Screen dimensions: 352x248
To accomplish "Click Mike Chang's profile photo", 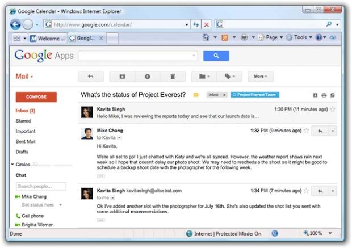I will (87, 133).
